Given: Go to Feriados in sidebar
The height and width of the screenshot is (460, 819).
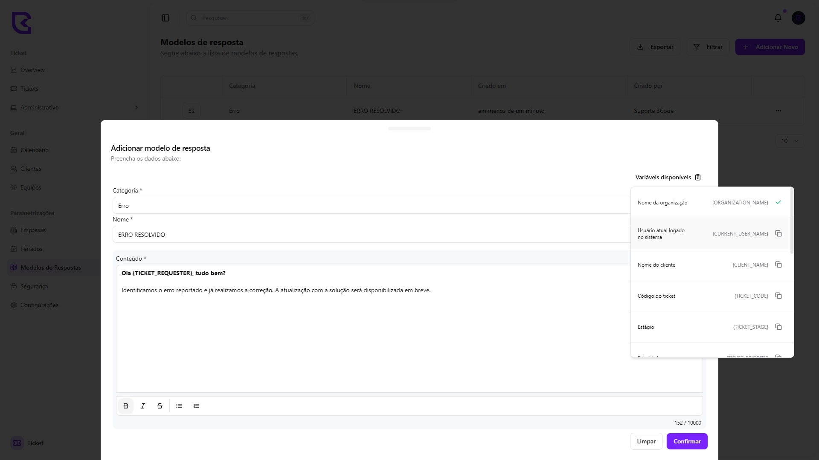Looking at the screenshot, I should 32,249.
